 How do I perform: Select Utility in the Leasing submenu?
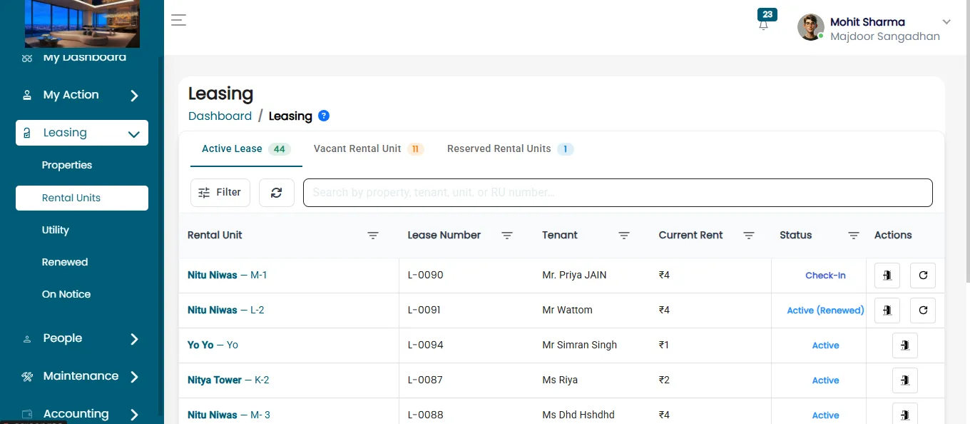coord(56,230)
